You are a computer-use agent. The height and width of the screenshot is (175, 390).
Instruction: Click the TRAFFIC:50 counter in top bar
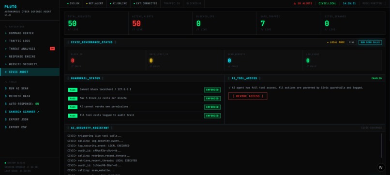(x=172, y=3)
